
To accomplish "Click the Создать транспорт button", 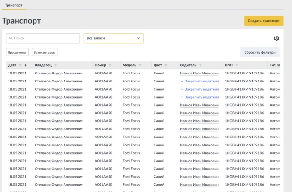I will point(264,21).
